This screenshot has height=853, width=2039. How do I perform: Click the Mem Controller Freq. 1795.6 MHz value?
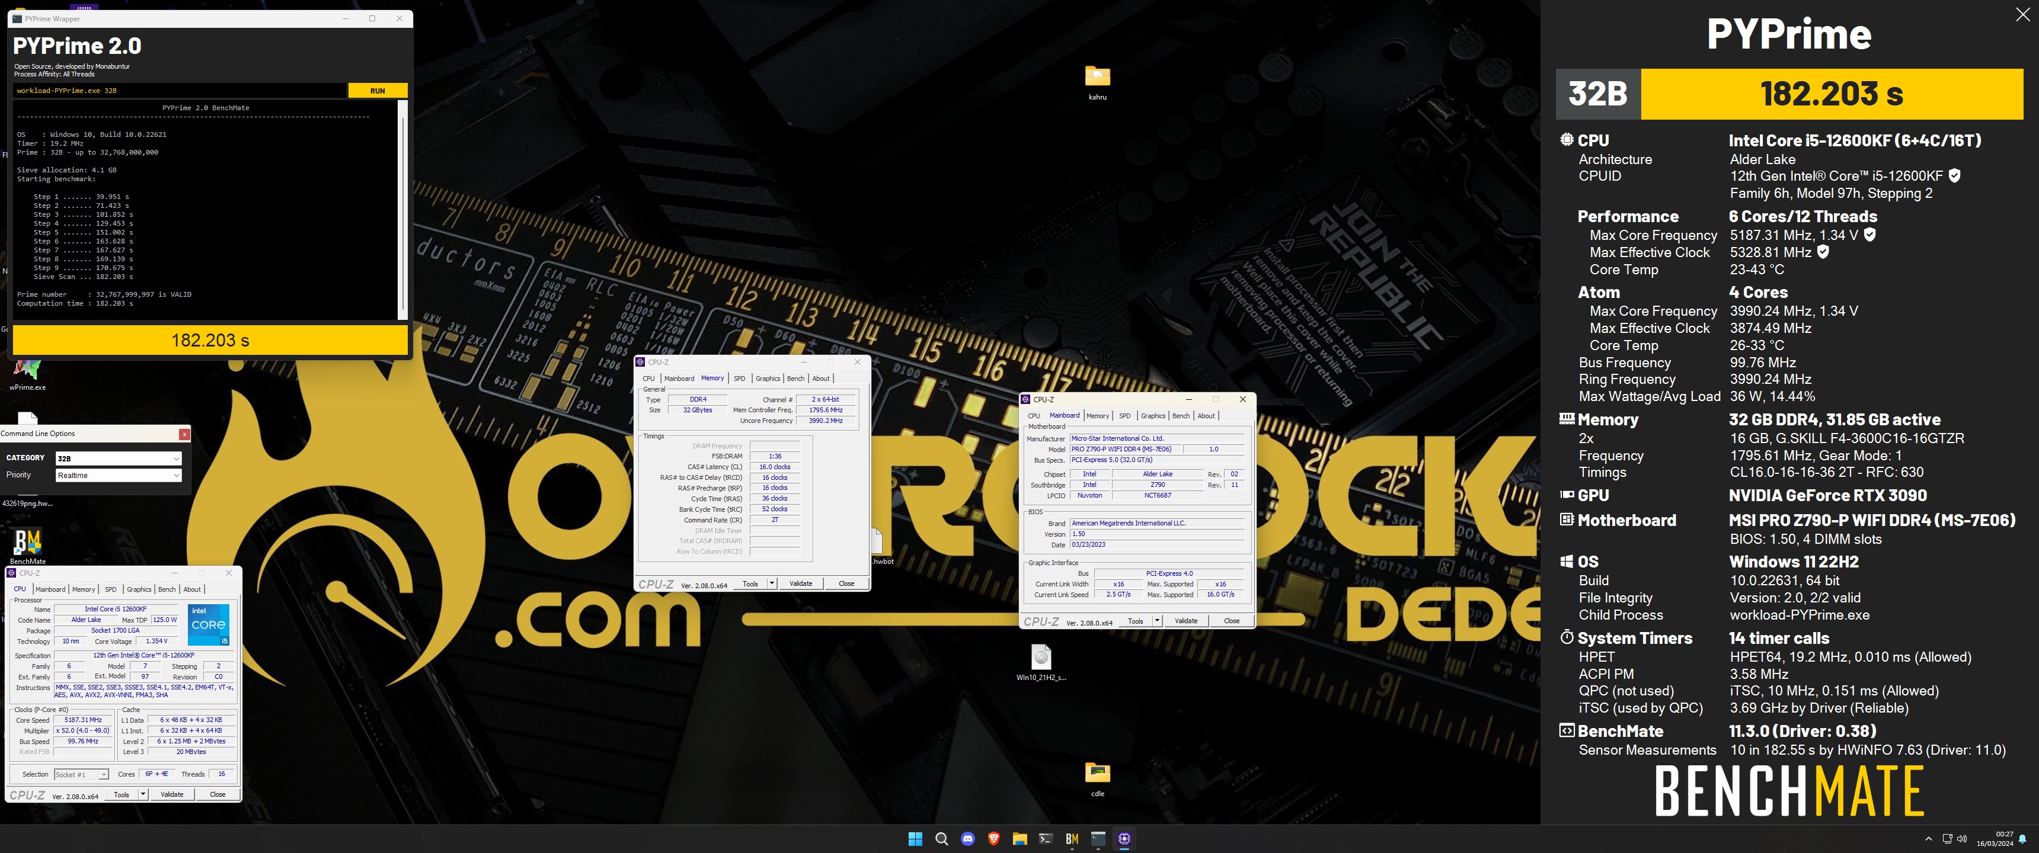tap(826, 410)
